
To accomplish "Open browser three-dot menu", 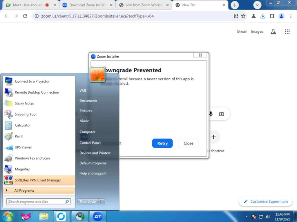I will 291,16.
